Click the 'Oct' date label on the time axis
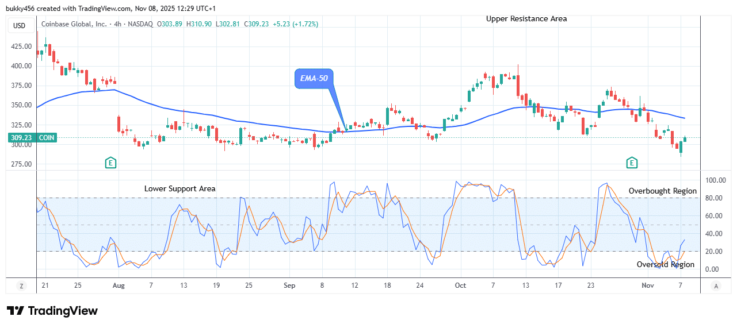737x328 pixels. [x=460, y=285]
